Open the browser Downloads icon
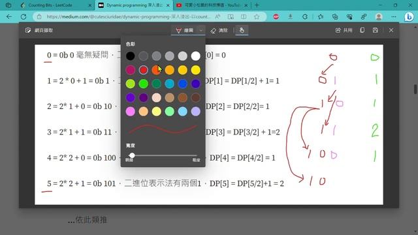This screenshot has height=235, width=418. click(290, 16)
